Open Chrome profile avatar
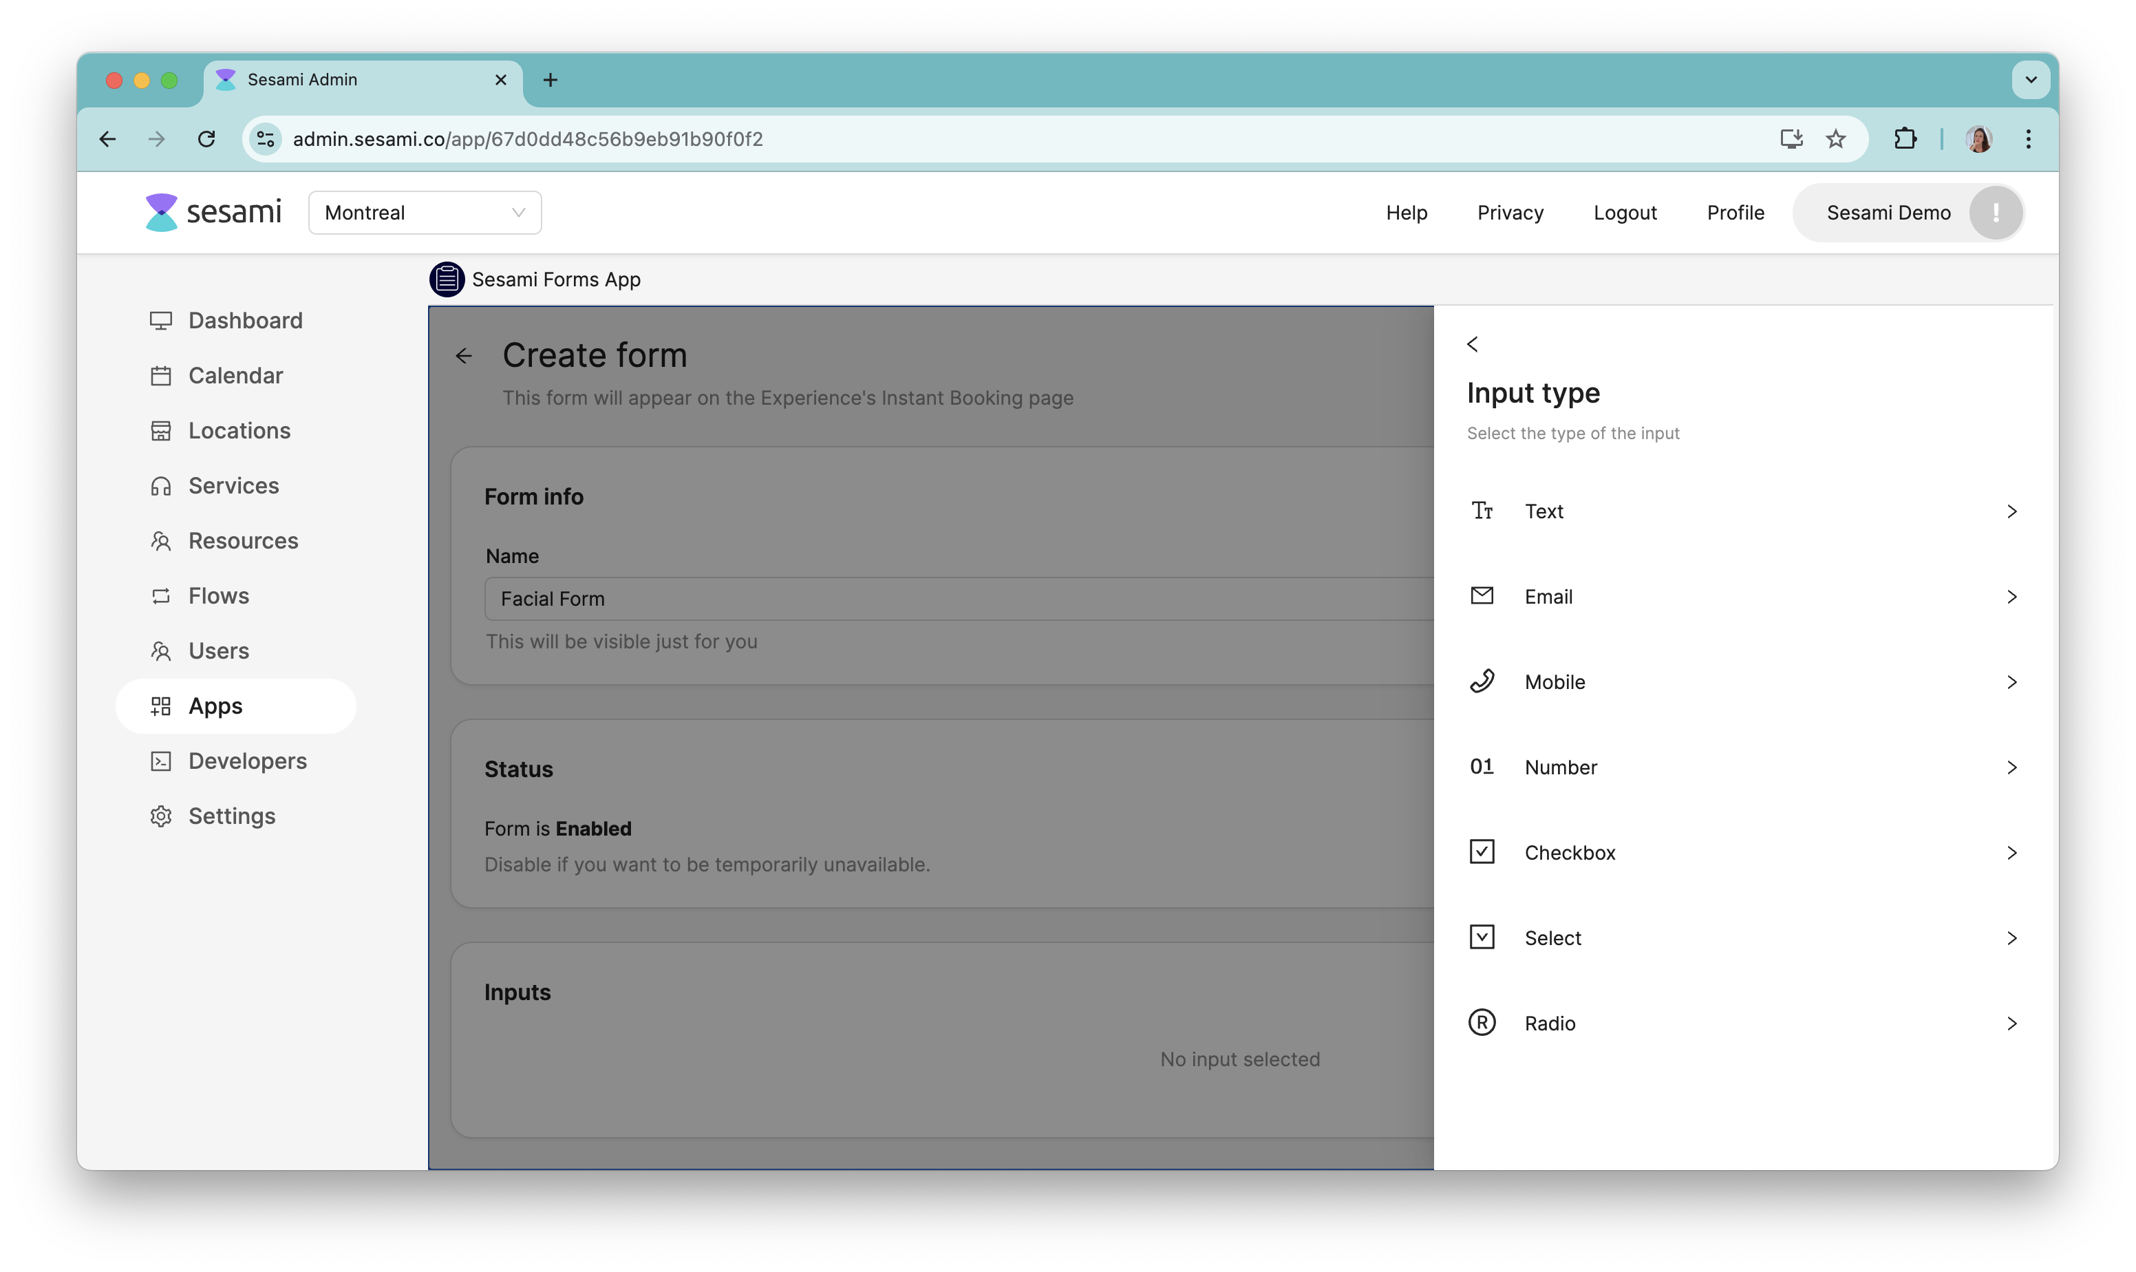This screenshot has width=2136, height=1272. pos(1978,139)
